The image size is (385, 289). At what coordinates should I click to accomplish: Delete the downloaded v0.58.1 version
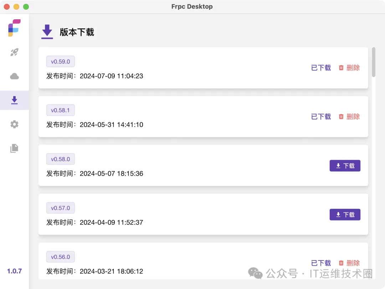point(349,117)
